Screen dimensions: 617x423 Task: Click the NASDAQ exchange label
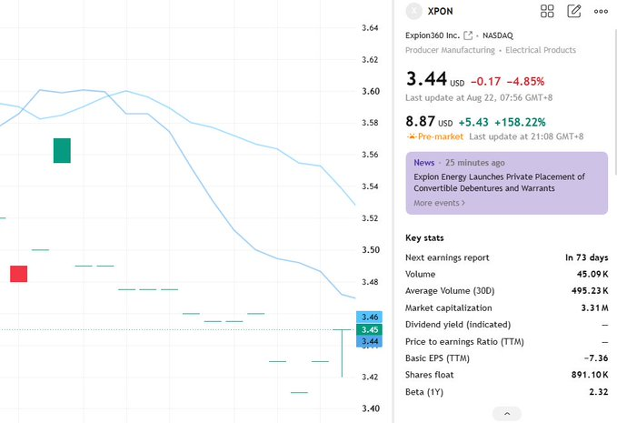tap(498, 35)
